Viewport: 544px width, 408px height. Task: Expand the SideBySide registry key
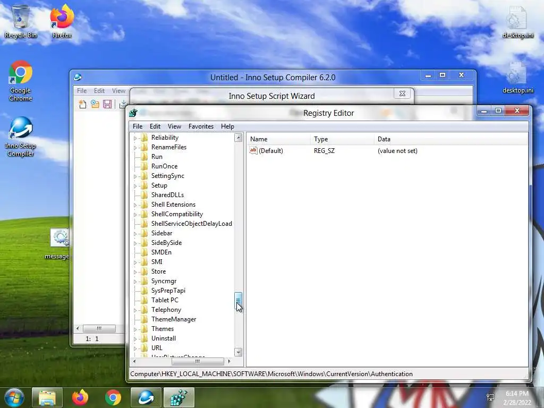[135, 243]
